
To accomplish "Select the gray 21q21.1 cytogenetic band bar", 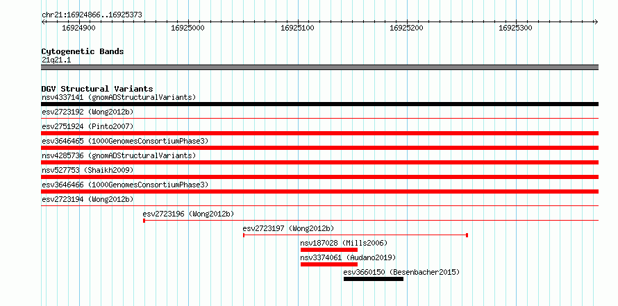I will click(319, 67).
